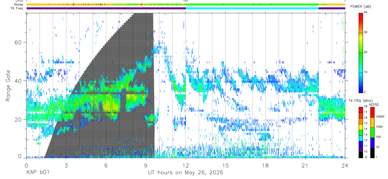Screen dimensions: 388x179
Task: Select hour 15 on the UT time axis
Action: (226, 165)
